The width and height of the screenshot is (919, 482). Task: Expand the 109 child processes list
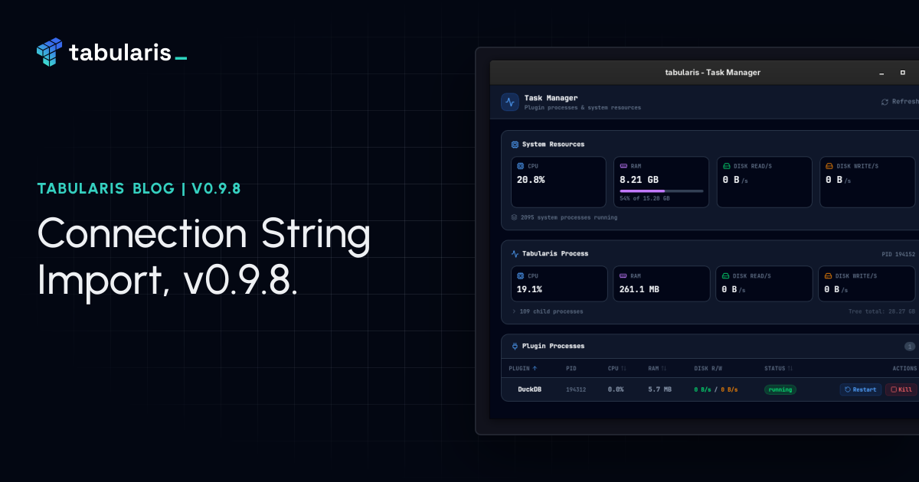[x=547, y=311]
